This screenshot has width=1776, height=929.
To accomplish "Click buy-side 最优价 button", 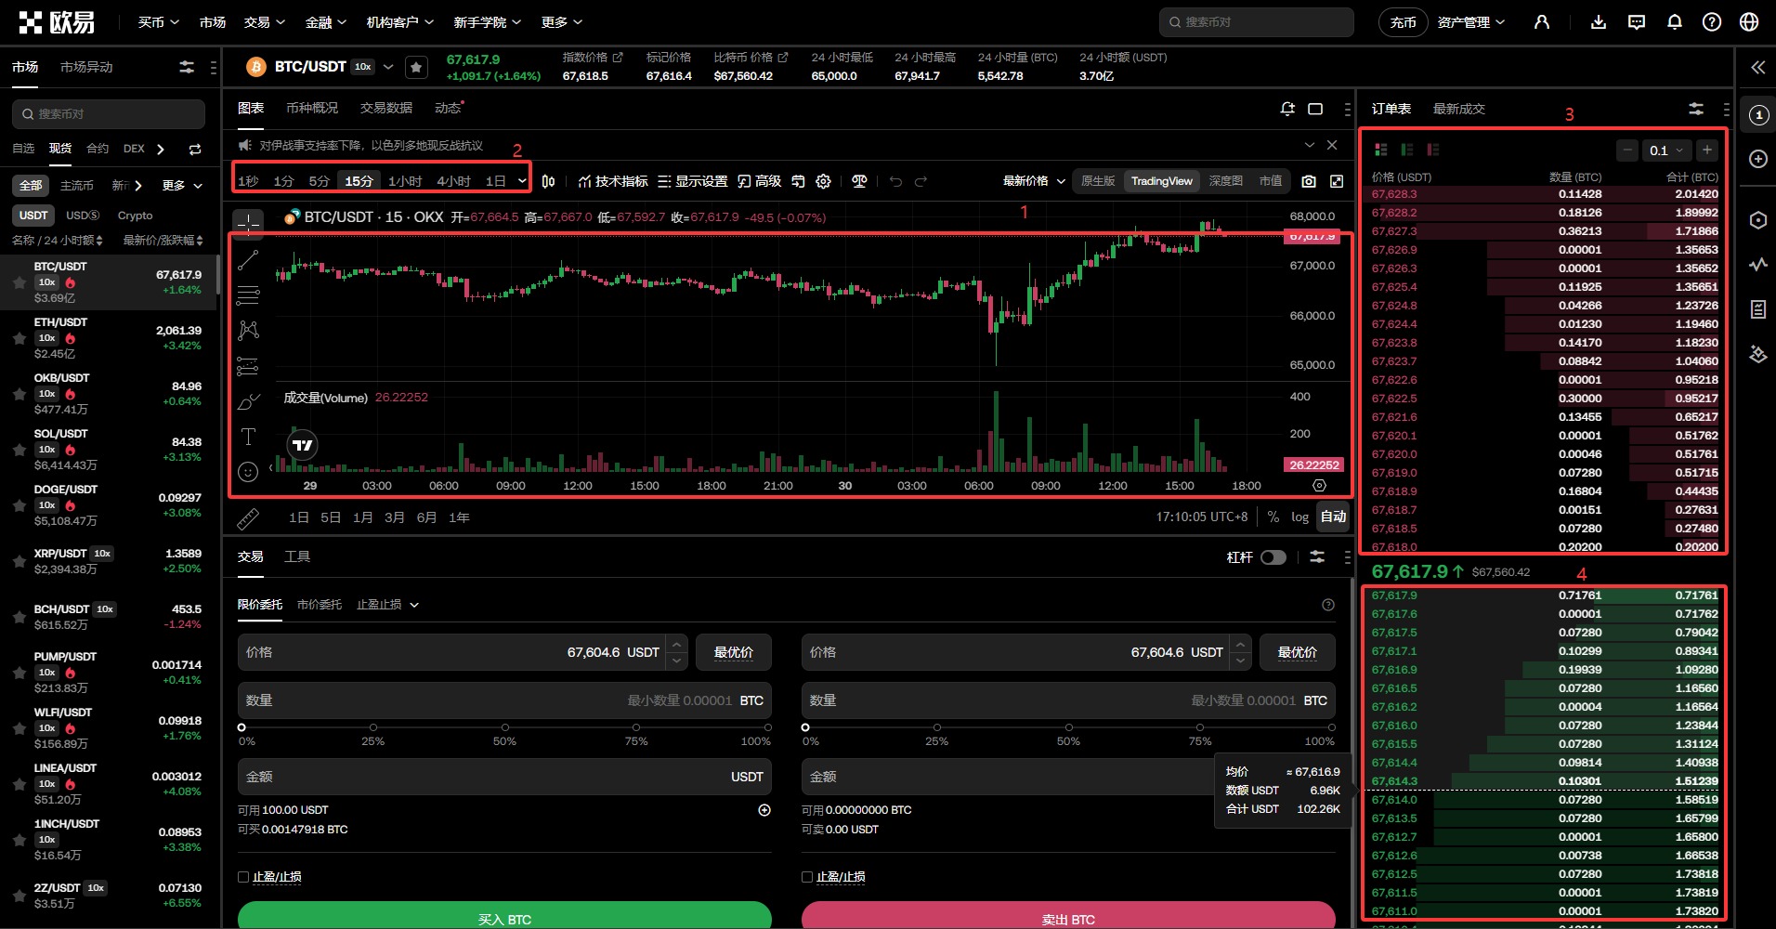I will pos(734,652).
